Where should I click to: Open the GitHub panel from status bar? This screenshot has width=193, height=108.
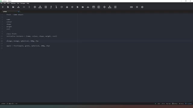(x=175, y=104)
